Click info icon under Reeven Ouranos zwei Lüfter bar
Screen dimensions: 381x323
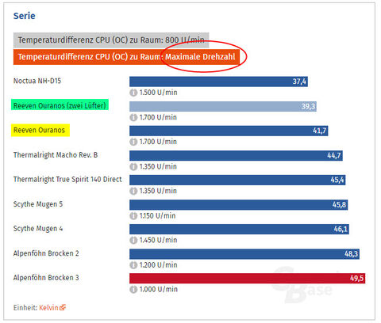(x=133, y=117)
